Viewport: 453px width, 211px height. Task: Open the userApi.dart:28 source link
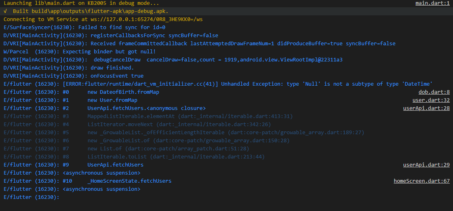(x=426, y=108)
